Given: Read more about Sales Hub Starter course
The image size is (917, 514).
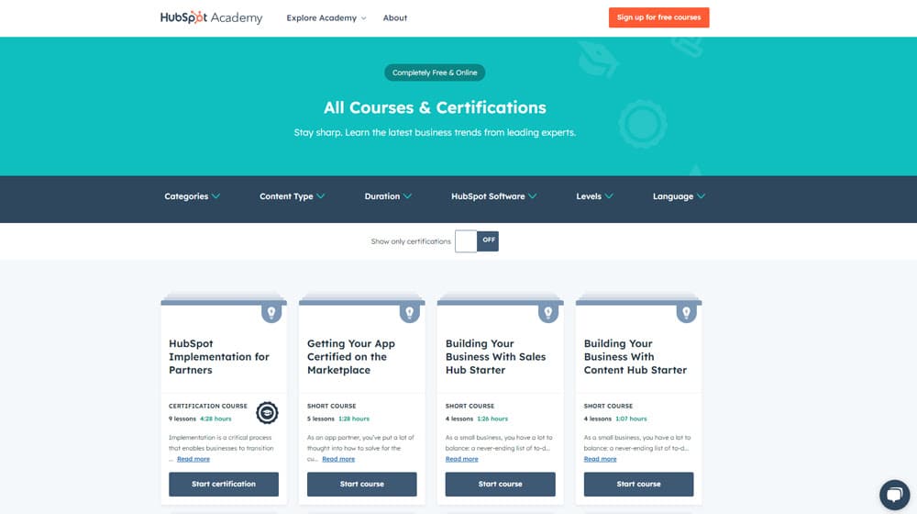Looking at the screenshot, I should [x=461, y=459].
